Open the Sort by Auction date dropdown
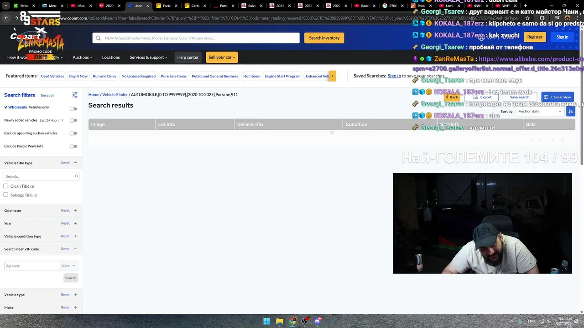The image size is (584, 328). click(x=540, y=111)
